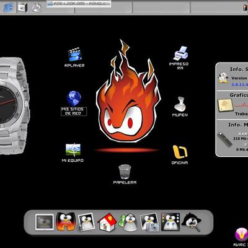Click the wristwatch clock widget

pos(14,105)
